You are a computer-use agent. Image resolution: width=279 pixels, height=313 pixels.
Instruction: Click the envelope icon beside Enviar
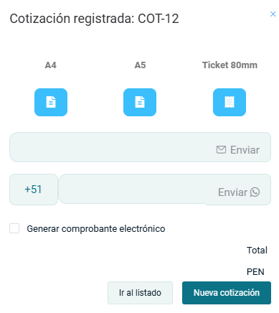click(221, 149)
